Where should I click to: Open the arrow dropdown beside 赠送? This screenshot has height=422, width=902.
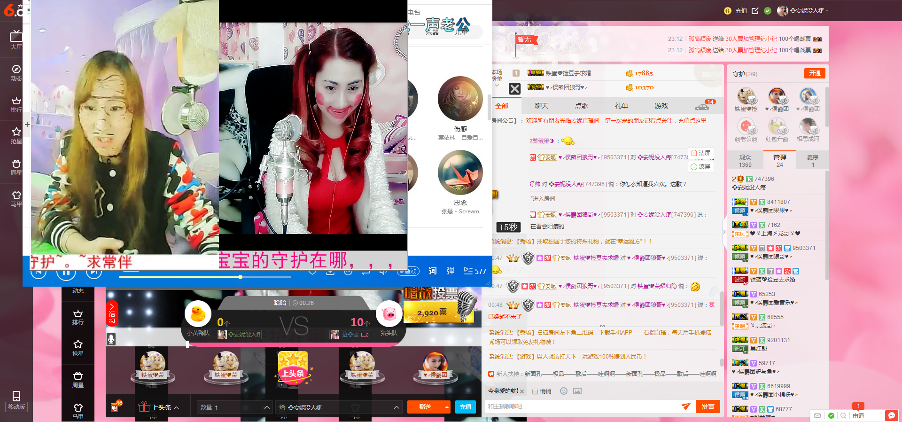click(447, 407)
